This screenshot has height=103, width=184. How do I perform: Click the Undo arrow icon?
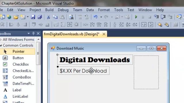coord(95,17)
